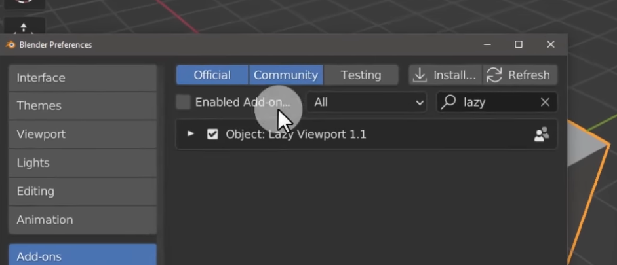
Task: Click the Refresh button
Action: coord(520,75)
